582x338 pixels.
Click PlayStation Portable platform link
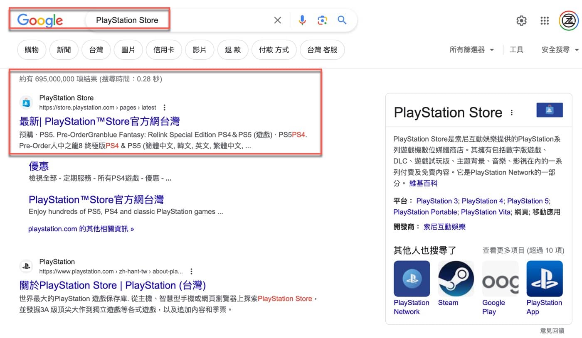click(x=425, y=212)
